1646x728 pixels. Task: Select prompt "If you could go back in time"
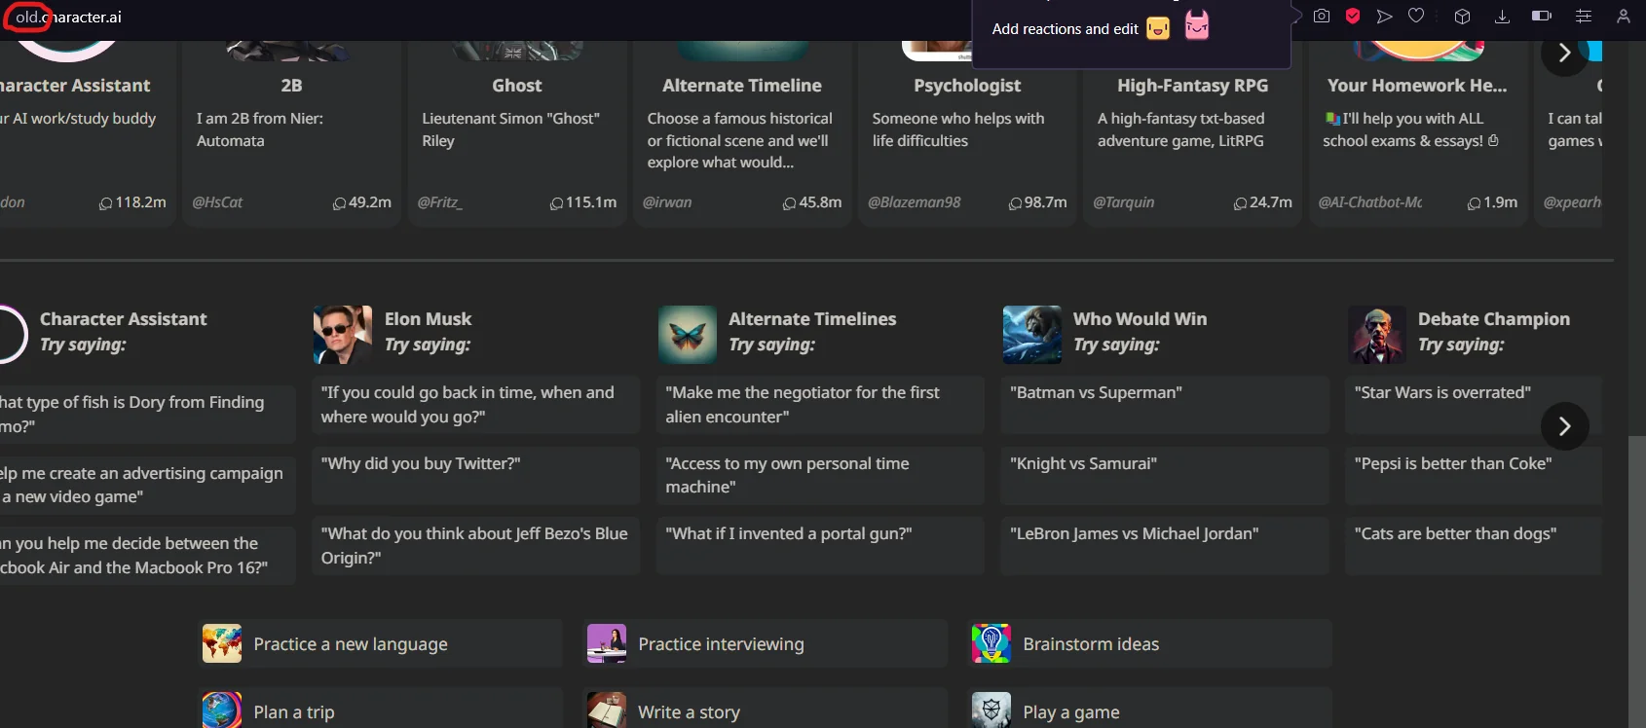pyautogui.click(x=475, y=405)
